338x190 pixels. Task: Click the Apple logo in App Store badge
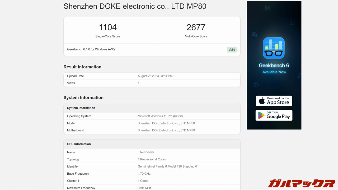262,101
